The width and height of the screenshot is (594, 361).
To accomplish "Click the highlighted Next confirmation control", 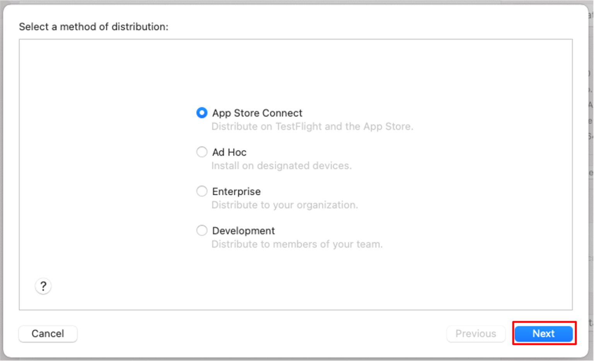I will [543, 334].
